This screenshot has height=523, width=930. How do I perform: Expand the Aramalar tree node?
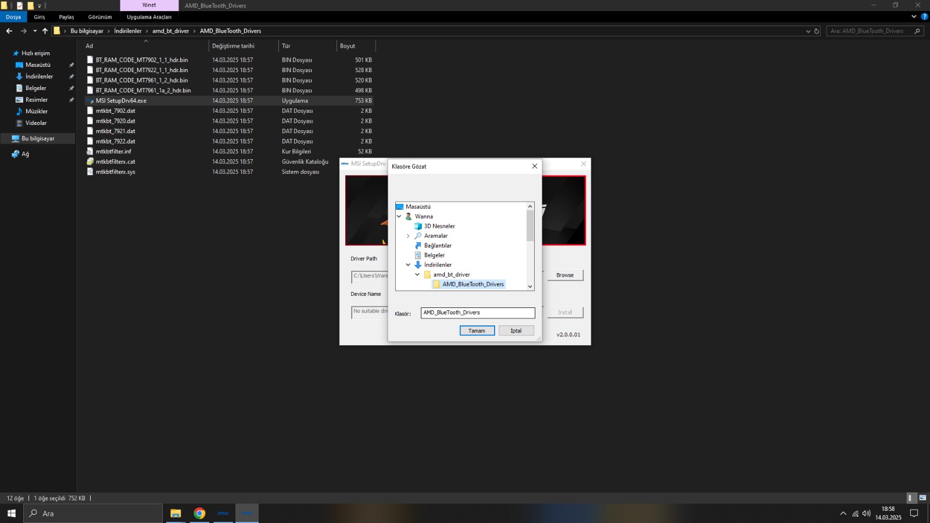click(x=408, y=236)
